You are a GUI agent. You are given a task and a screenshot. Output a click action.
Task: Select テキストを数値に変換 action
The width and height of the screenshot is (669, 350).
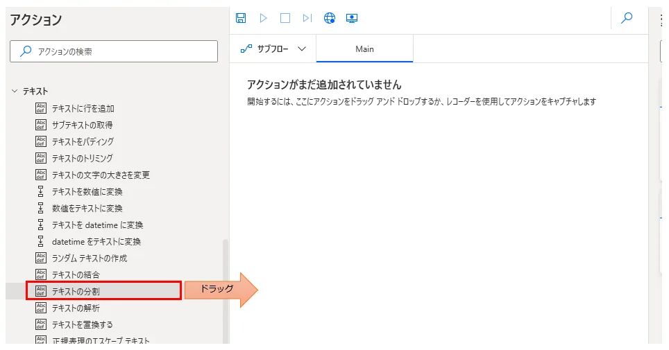[87, 191]
